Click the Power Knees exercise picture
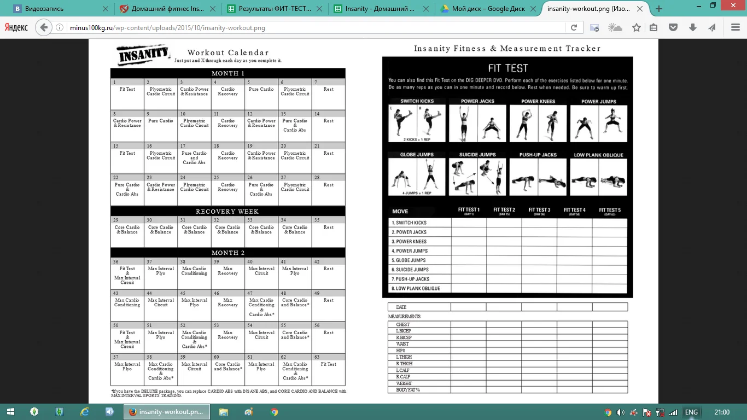 tap(538, 123)
